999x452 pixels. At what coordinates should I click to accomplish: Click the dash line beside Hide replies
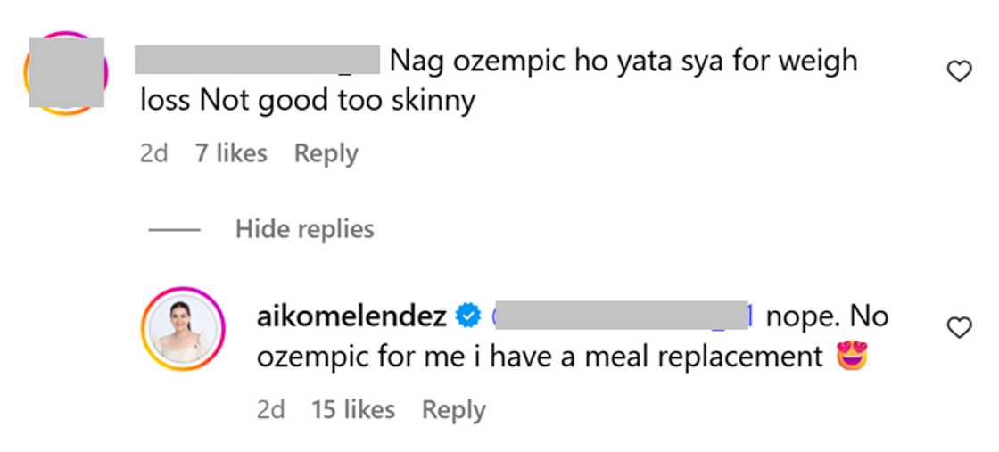tap(174, 229)
